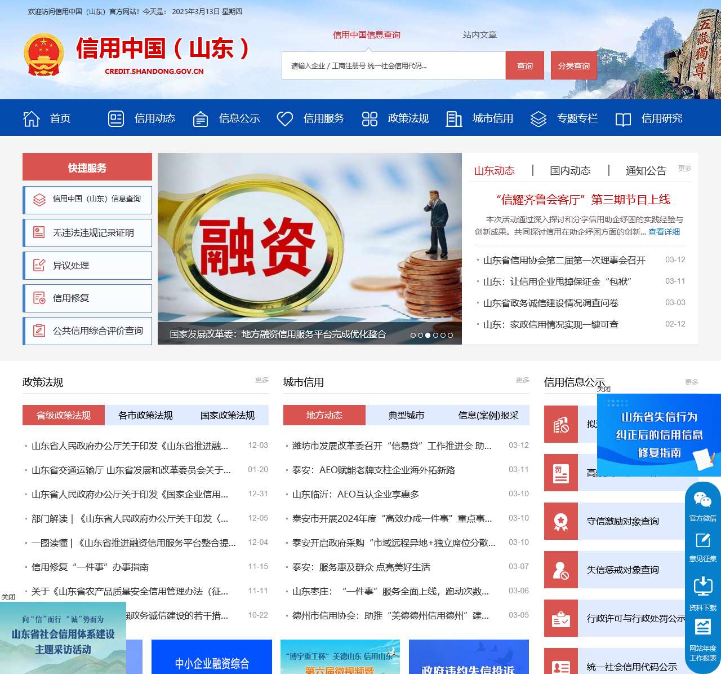The width and height of the screenshot is (721, 674).
Task: Click the 信用研究 book icon
Action: pos(623,119)
